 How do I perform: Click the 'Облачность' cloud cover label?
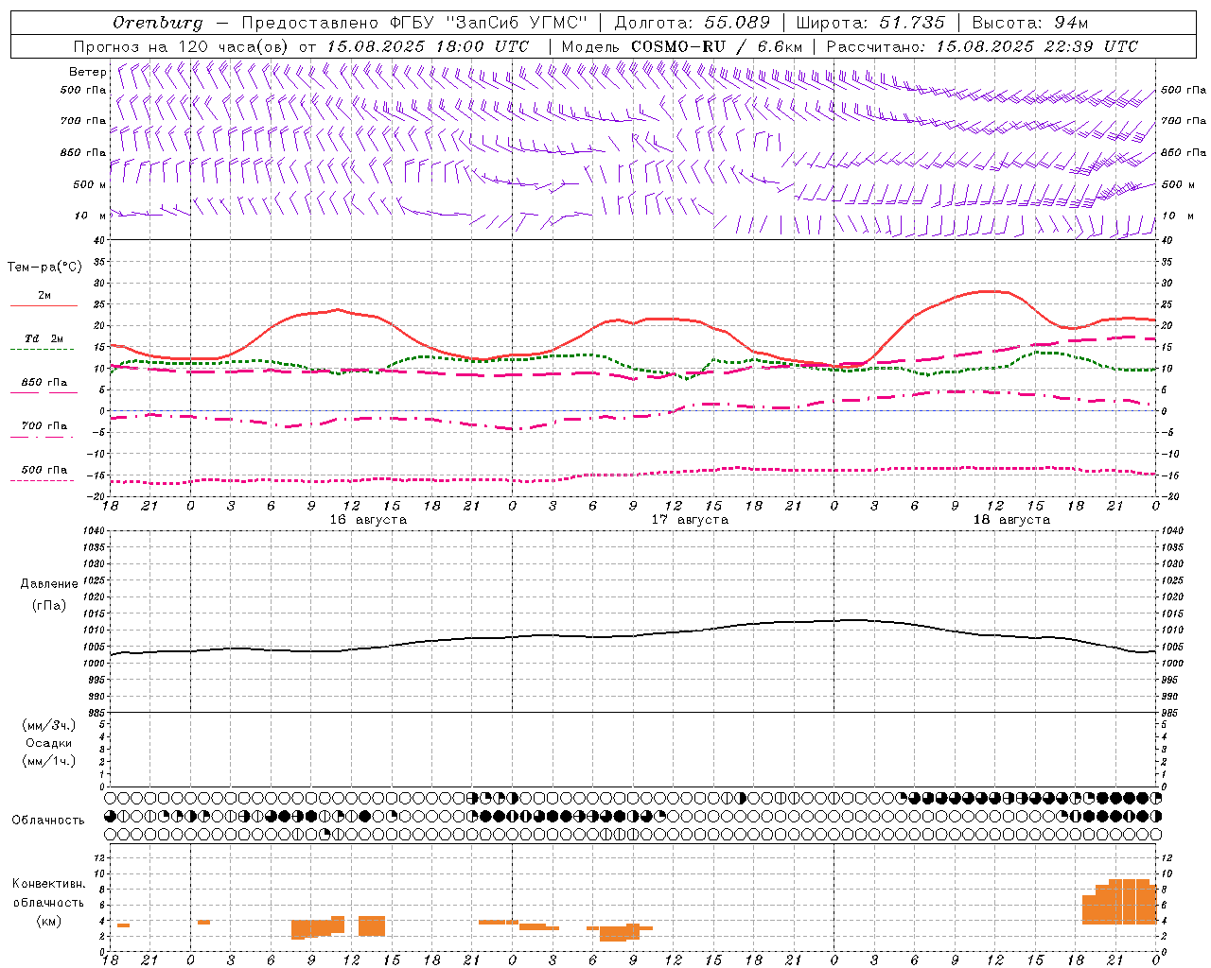tap(48, 821)
